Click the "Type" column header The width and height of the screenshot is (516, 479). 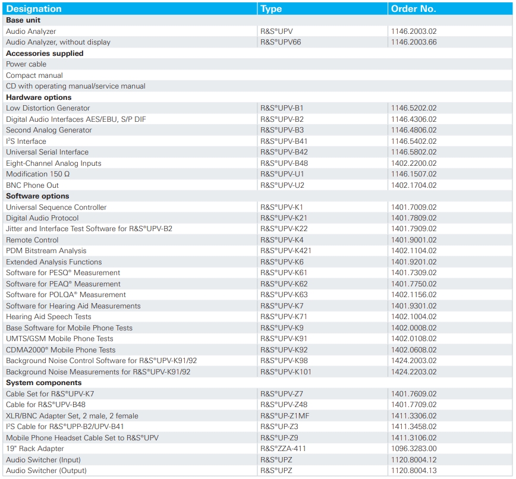(271, 9)
